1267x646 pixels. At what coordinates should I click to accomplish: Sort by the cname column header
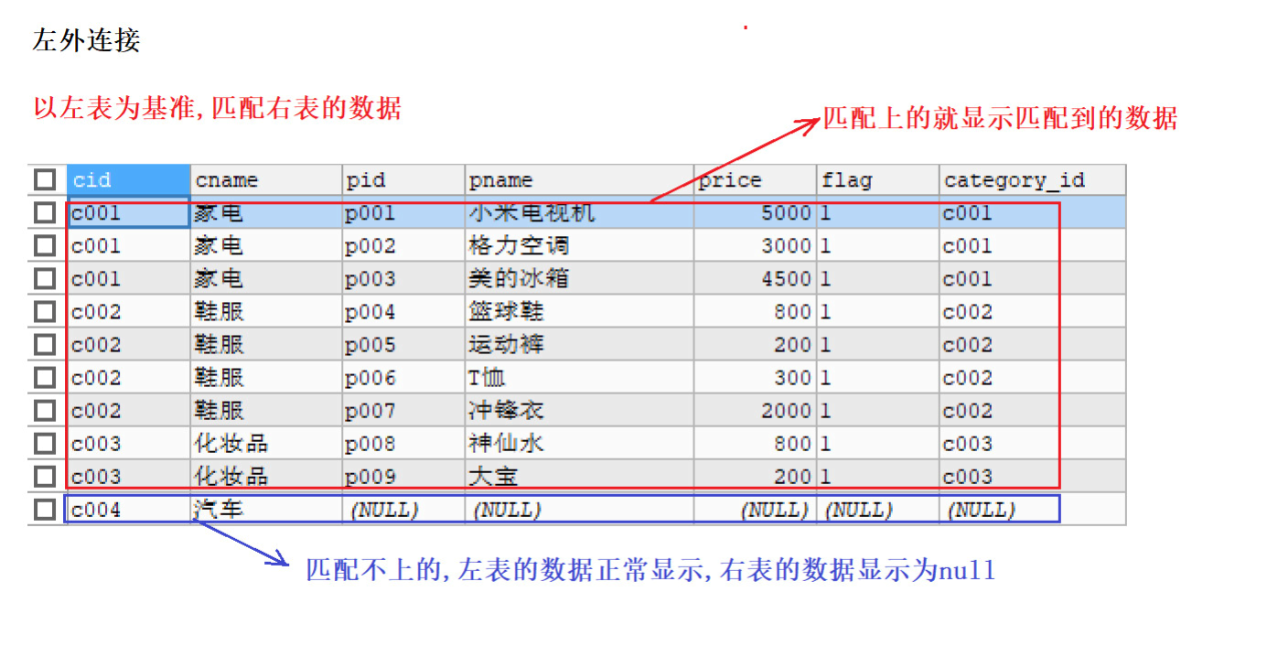point(266,179)
